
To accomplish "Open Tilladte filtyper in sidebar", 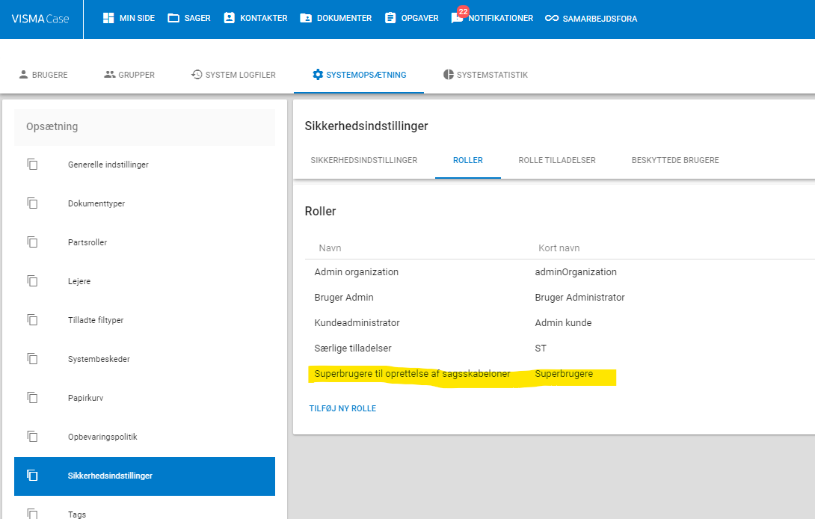I will pyautogui.click(x=144, y=320).
